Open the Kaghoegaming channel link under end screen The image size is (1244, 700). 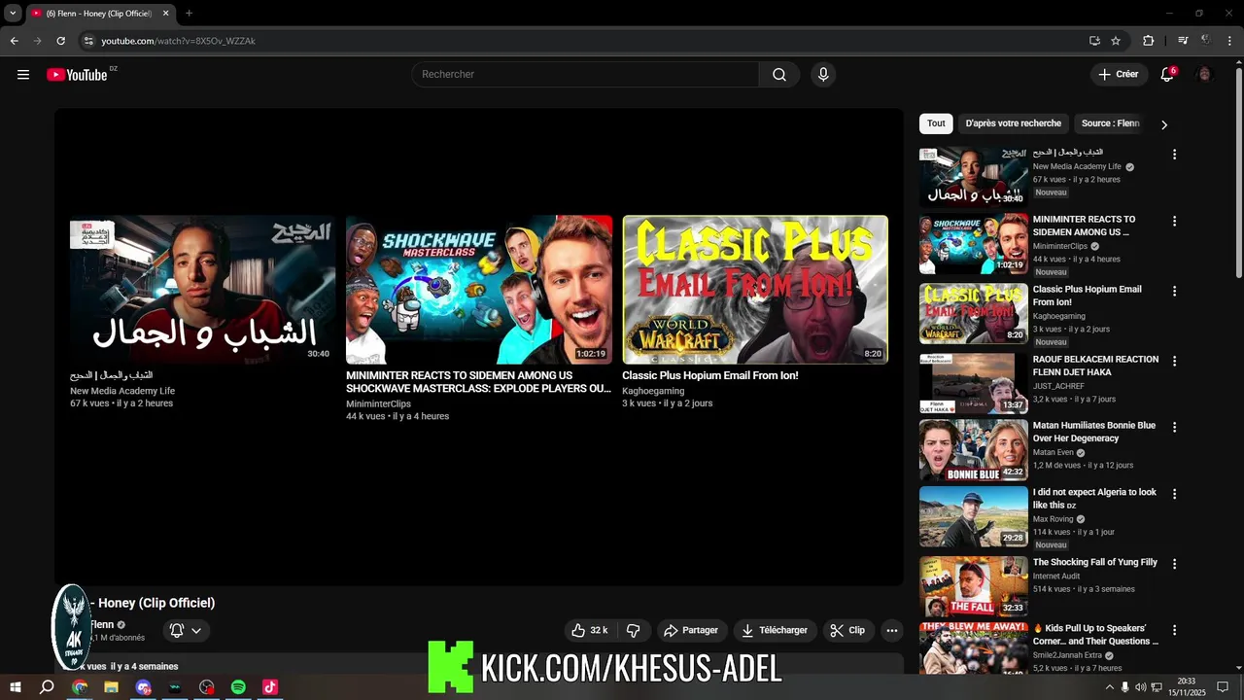coord(653,391)
